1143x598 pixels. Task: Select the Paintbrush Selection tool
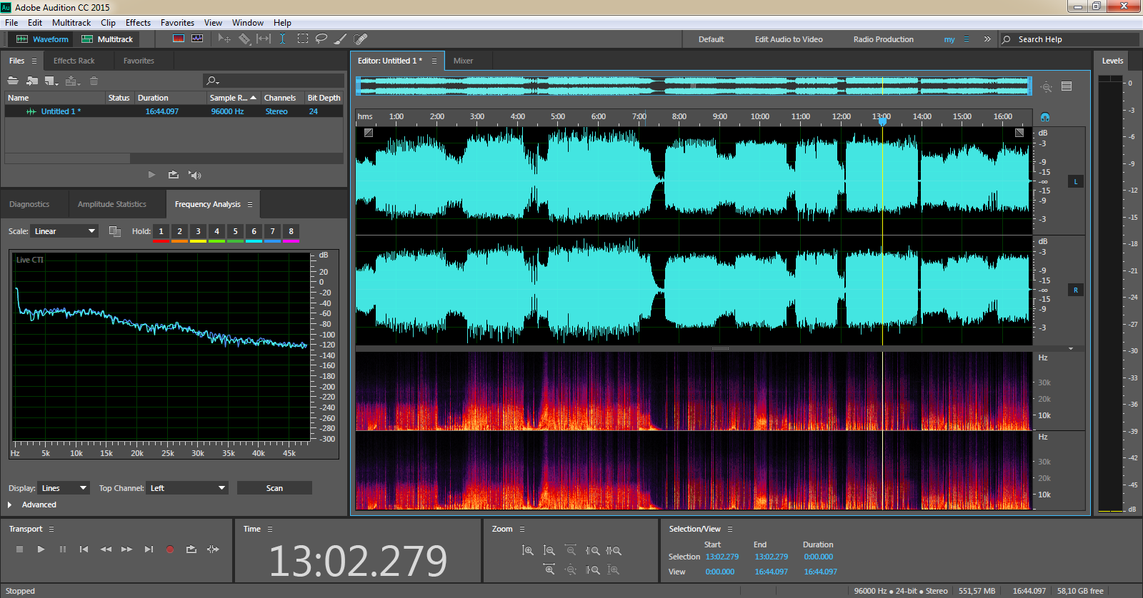341,39
